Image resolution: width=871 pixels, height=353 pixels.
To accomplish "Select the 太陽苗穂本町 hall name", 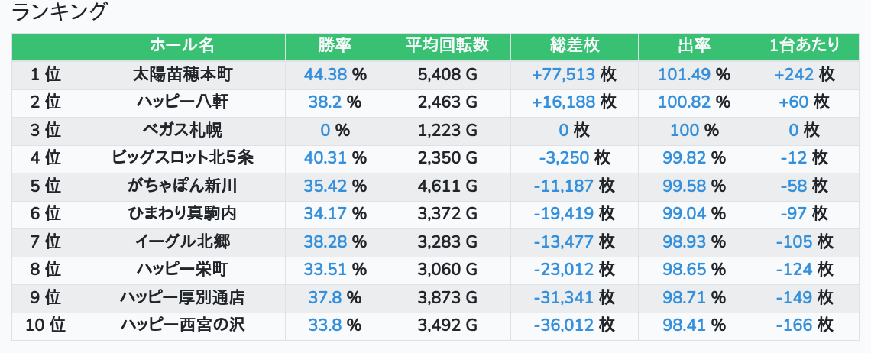I will [182, 74].
